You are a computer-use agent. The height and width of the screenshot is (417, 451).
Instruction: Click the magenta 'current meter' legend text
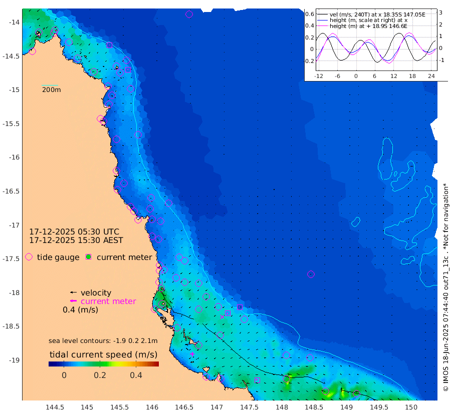[x=108, y=301]
